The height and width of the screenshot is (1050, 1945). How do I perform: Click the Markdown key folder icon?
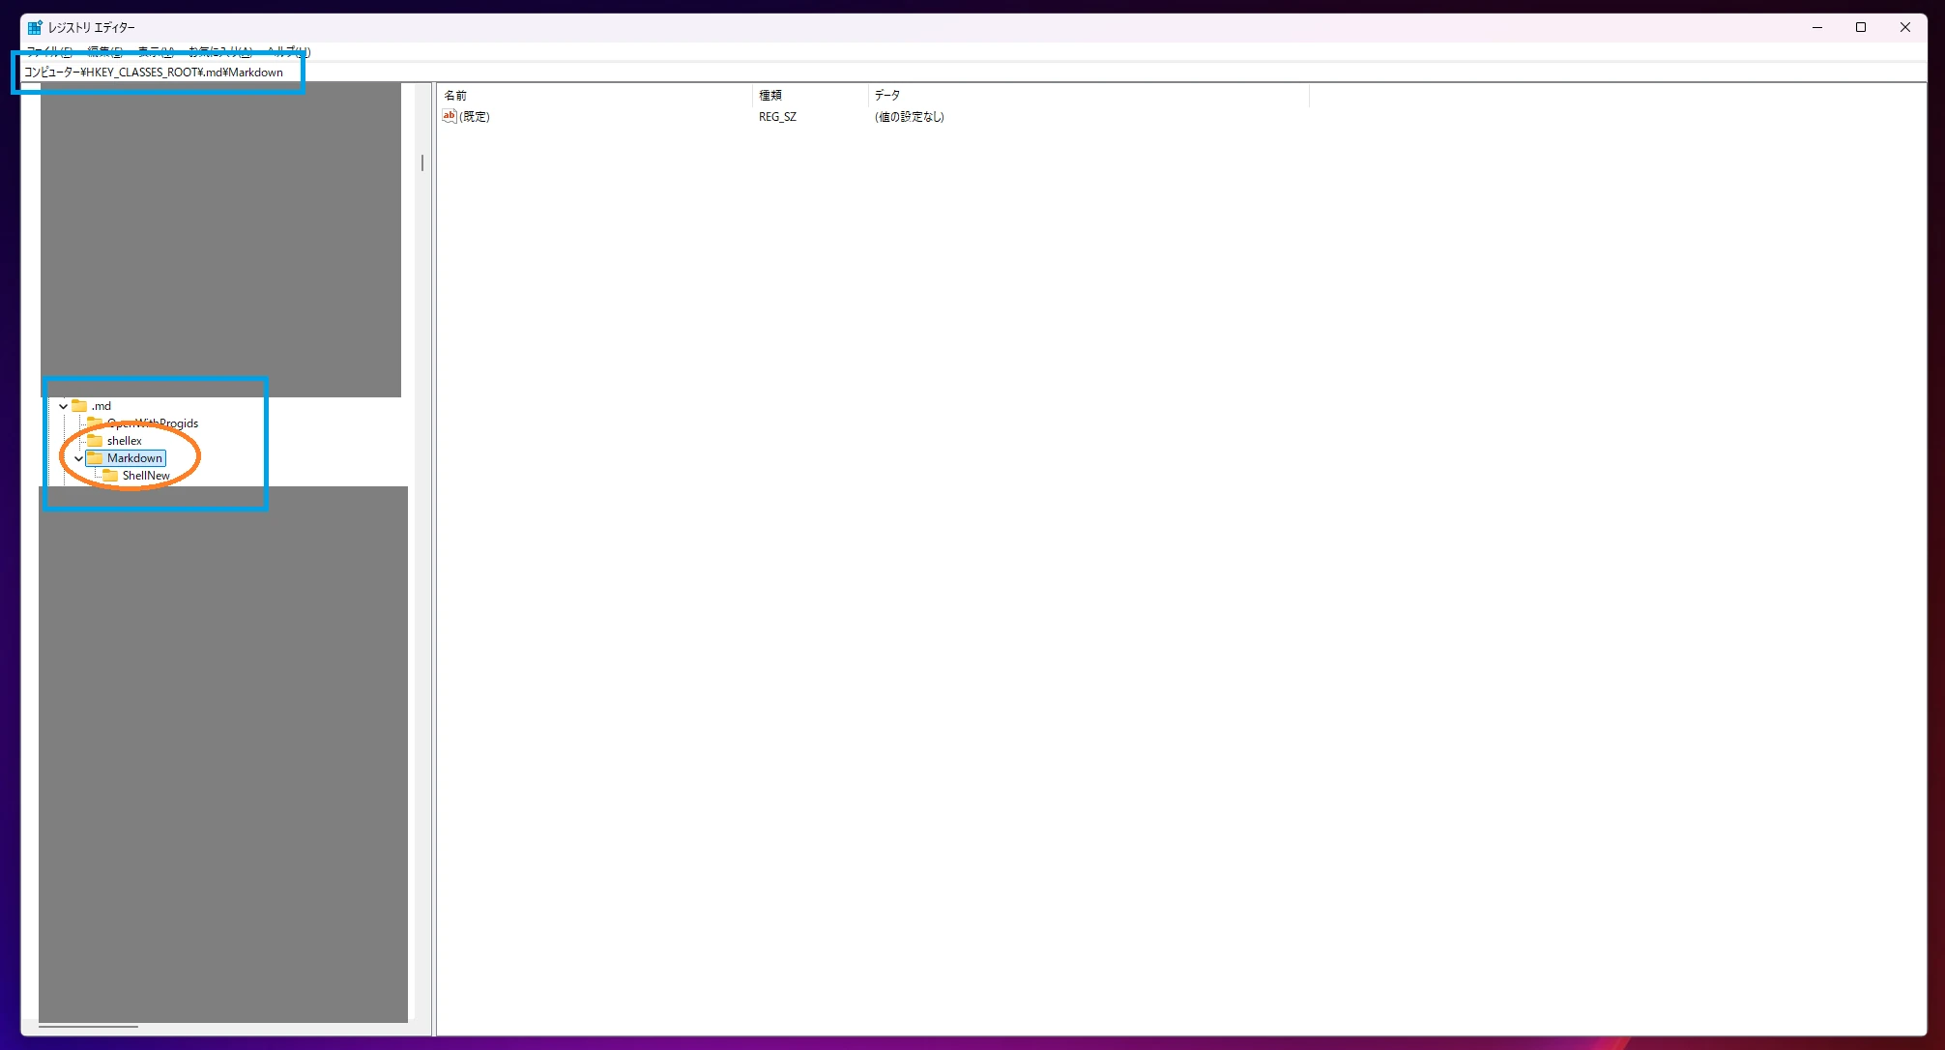95,458
